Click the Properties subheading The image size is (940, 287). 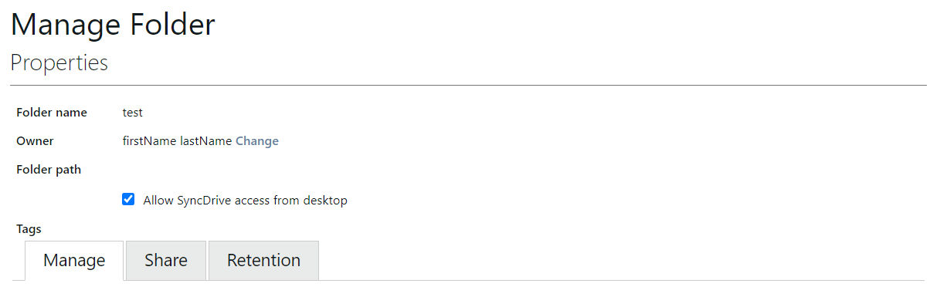(59, 62)
